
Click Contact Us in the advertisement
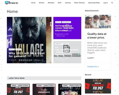pos(92,67)
